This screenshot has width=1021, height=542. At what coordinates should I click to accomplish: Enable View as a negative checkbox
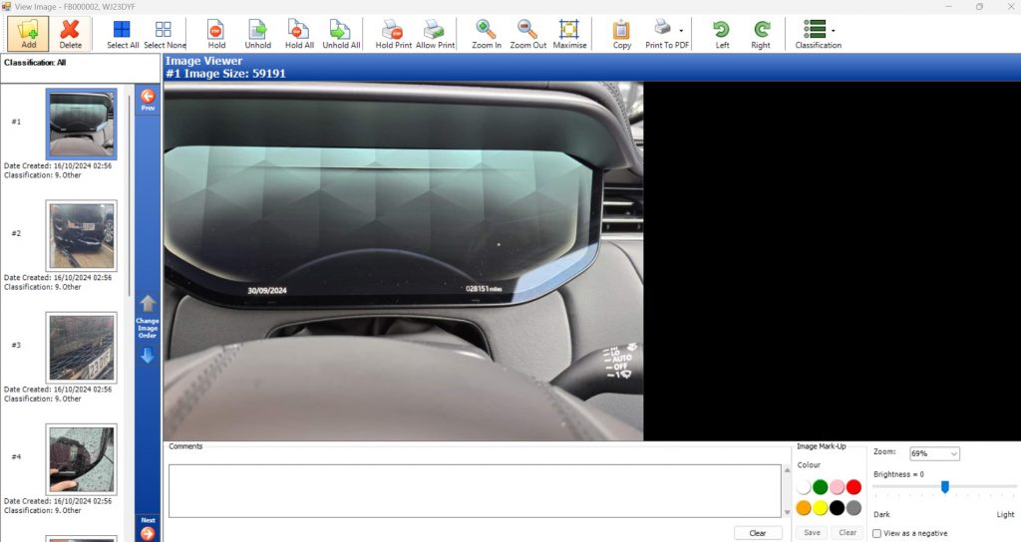(x=876, y=533)
